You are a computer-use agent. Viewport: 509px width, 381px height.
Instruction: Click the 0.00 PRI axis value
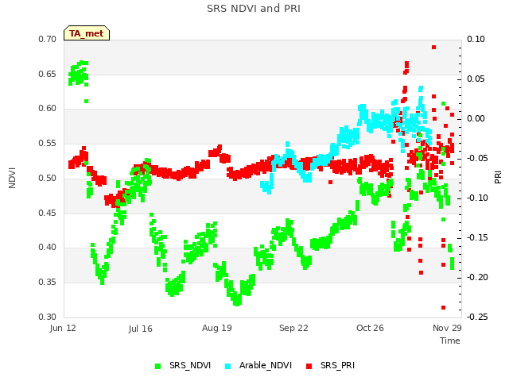pos(476,118)
